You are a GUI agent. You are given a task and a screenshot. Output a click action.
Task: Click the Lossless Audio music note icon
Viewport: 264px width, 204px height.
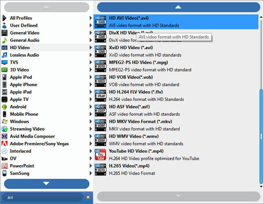[x=5, y=55]
